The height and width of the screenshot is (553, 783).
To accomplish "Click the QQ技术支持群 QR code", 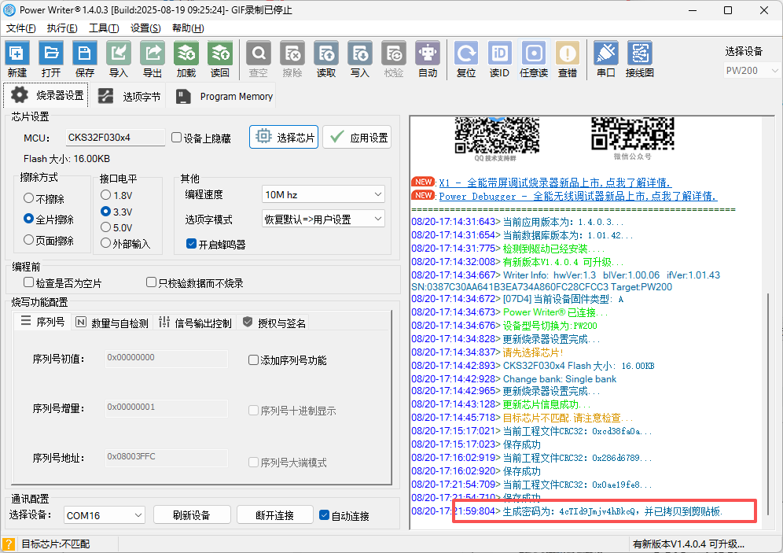I will (x=497, y=135).
